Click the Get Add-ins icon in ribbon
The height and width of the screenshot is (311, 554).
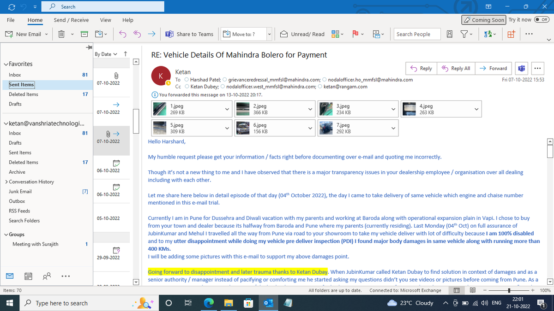(x=511, y=34)
